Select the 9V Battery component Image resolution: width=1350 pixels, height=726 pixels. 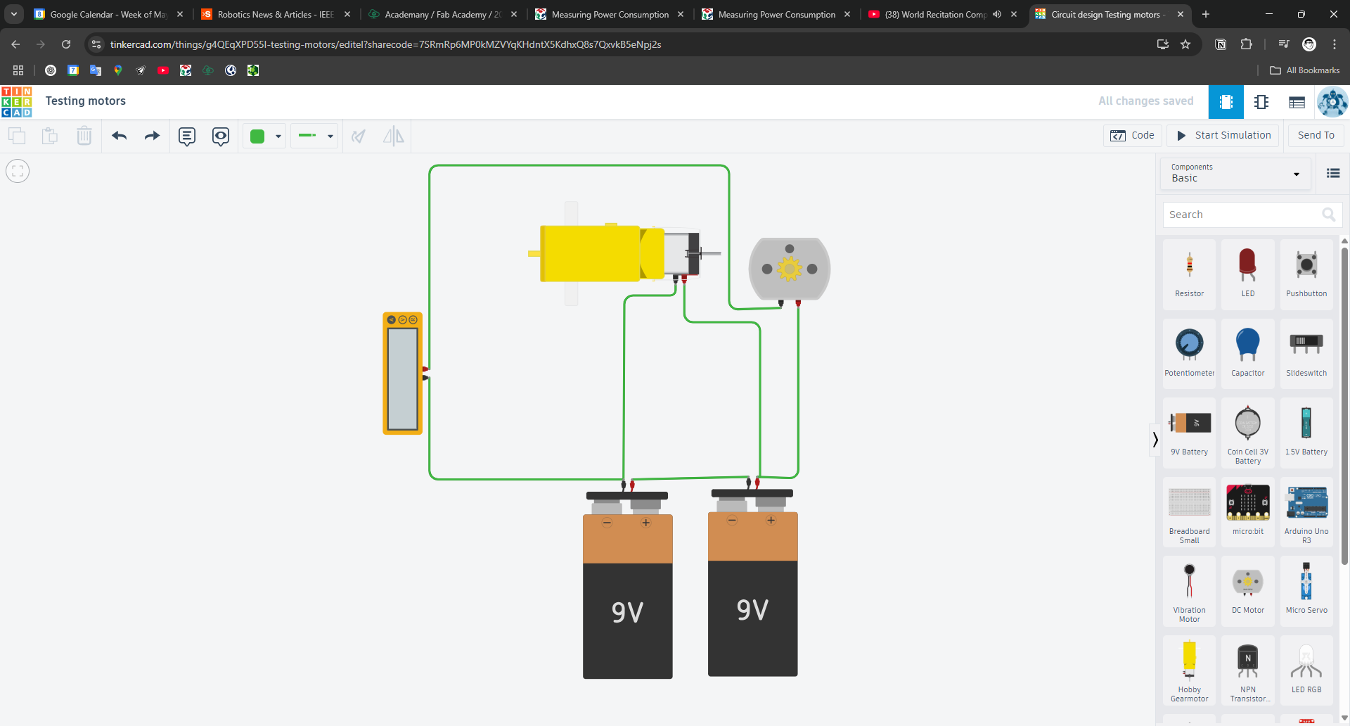pyautogui.click(x=1190, y=433)
